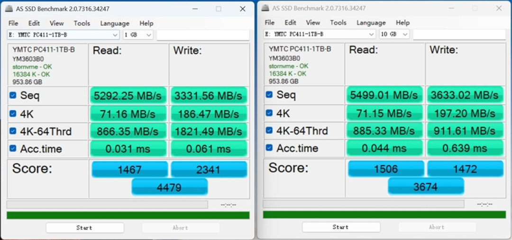Screen dimensions: 512x240
Task: Open the Tools menu in left window
Action: click(x=82, y=23)
